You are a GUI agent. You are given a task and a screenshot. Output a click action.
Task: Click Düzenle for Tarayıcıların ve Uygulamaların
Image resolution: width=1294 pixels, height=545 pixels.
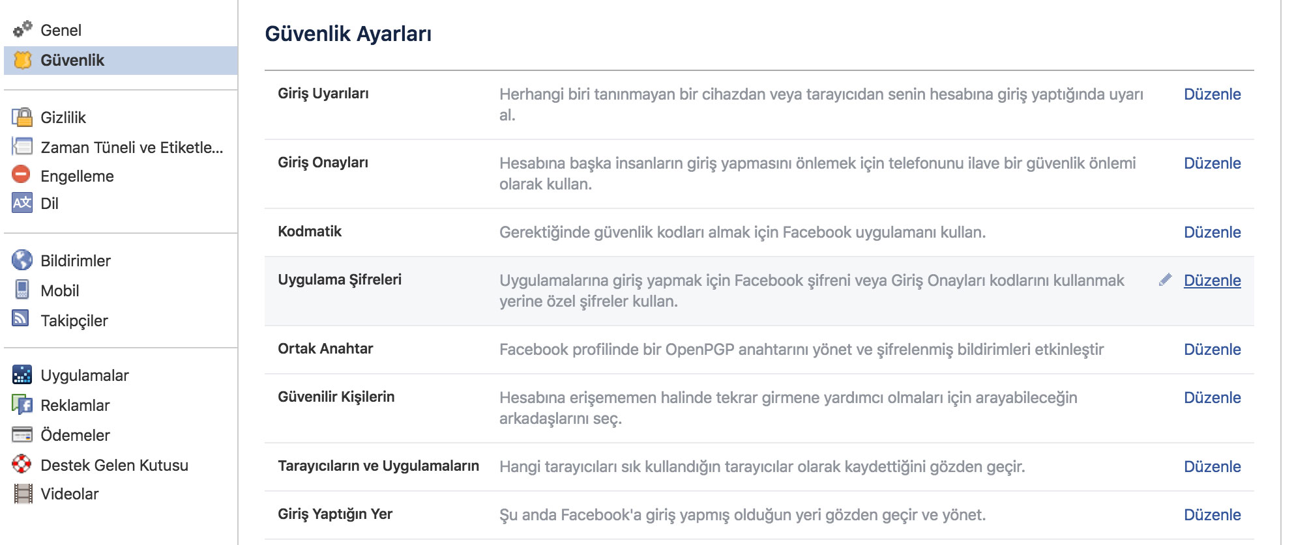[1212, 466]
